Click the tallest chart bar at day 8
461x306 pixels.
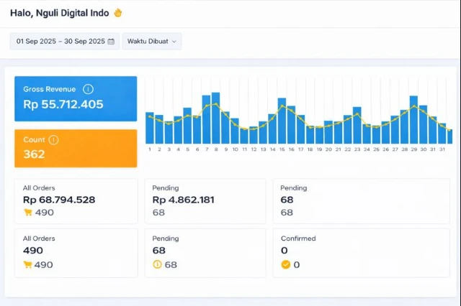coord(215,119)
